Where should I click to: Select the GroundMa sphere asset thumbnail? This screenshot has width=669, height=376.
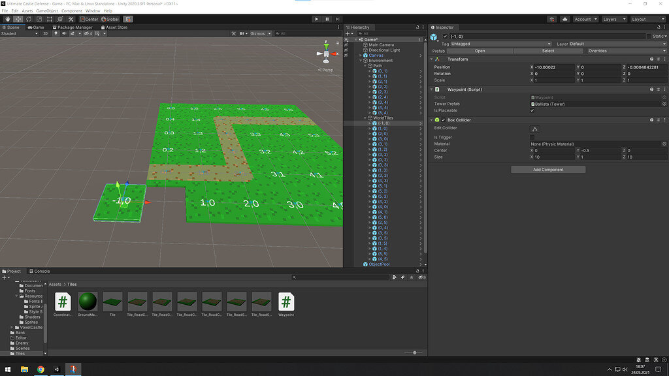[x=88, y=302]
